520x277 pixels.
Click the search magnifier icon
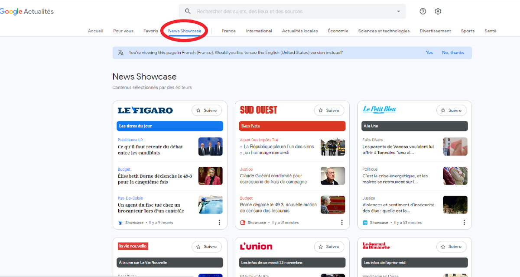(x=188, y=12)
